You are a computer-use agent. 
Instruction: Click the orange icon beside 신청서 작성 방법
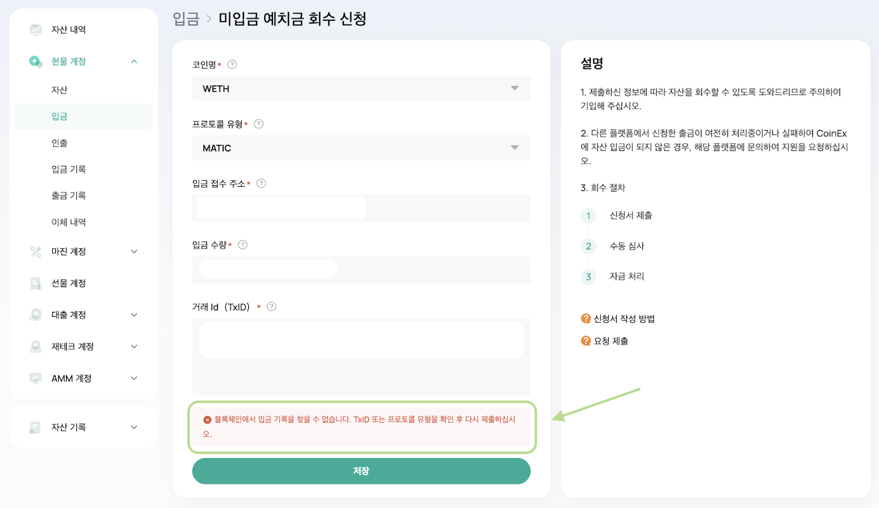(586, 319)
